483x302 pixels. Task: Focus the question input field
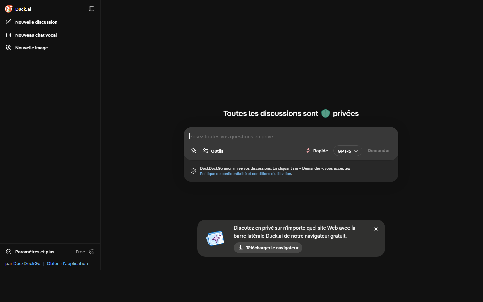[291, 136]
